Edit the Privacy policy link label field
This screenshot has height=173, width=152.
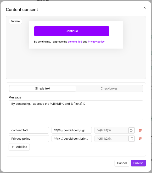point(29,139)
